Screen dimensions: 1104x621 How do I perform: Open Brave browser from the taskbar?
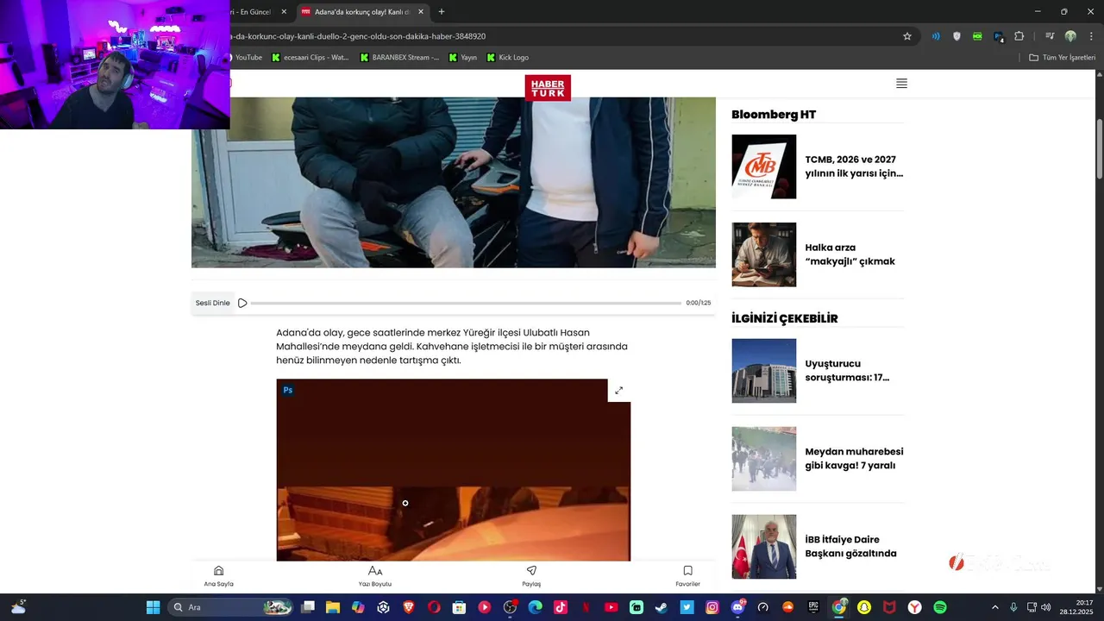(x=409, y=607)
